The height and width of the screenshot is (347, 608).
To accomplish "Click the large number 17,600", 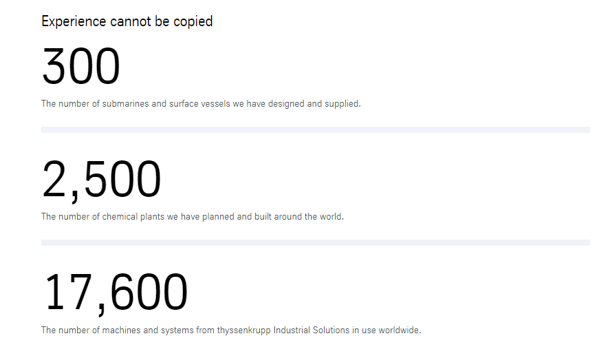I will click(x=116, y=293).
